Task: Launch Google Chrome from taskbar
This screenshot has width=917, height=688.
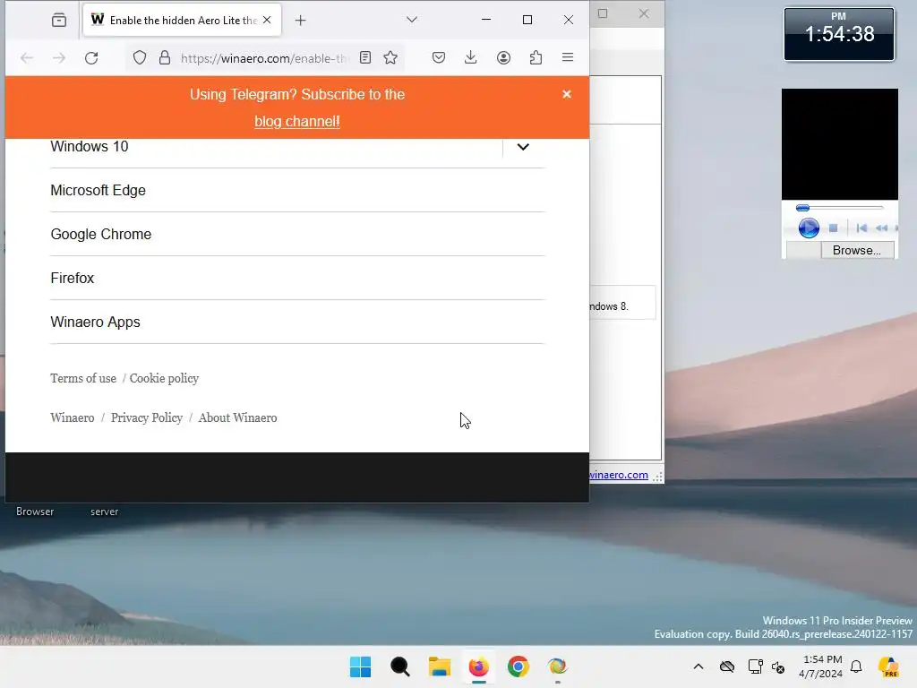Action: point(518,666)
